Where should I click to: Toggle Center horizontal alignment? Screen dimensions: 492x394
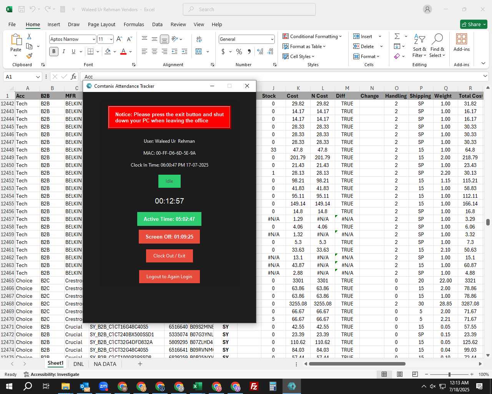point(155,52)
